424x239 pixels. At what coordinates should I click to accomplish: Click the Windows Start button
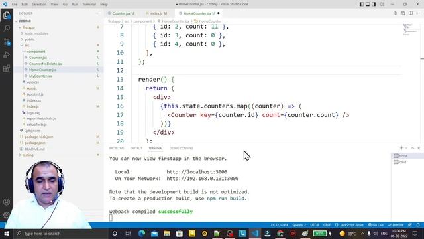pyautogui.click(x=7, y=234)
